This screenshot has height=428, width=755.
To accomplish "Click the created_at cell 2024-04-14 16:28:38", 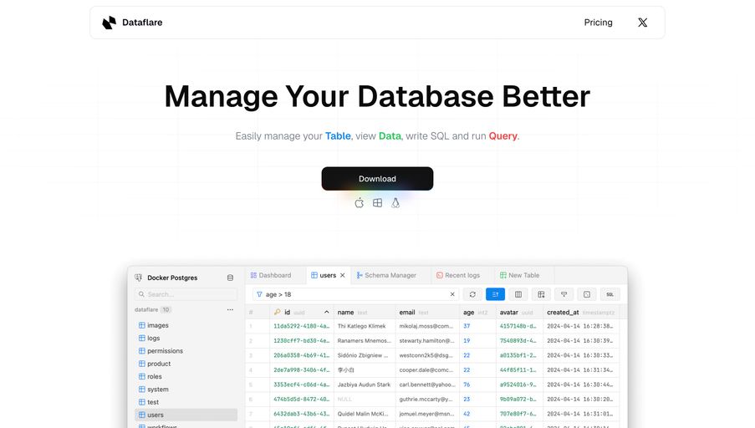I will pyautogui.click(x=579, y=326).
